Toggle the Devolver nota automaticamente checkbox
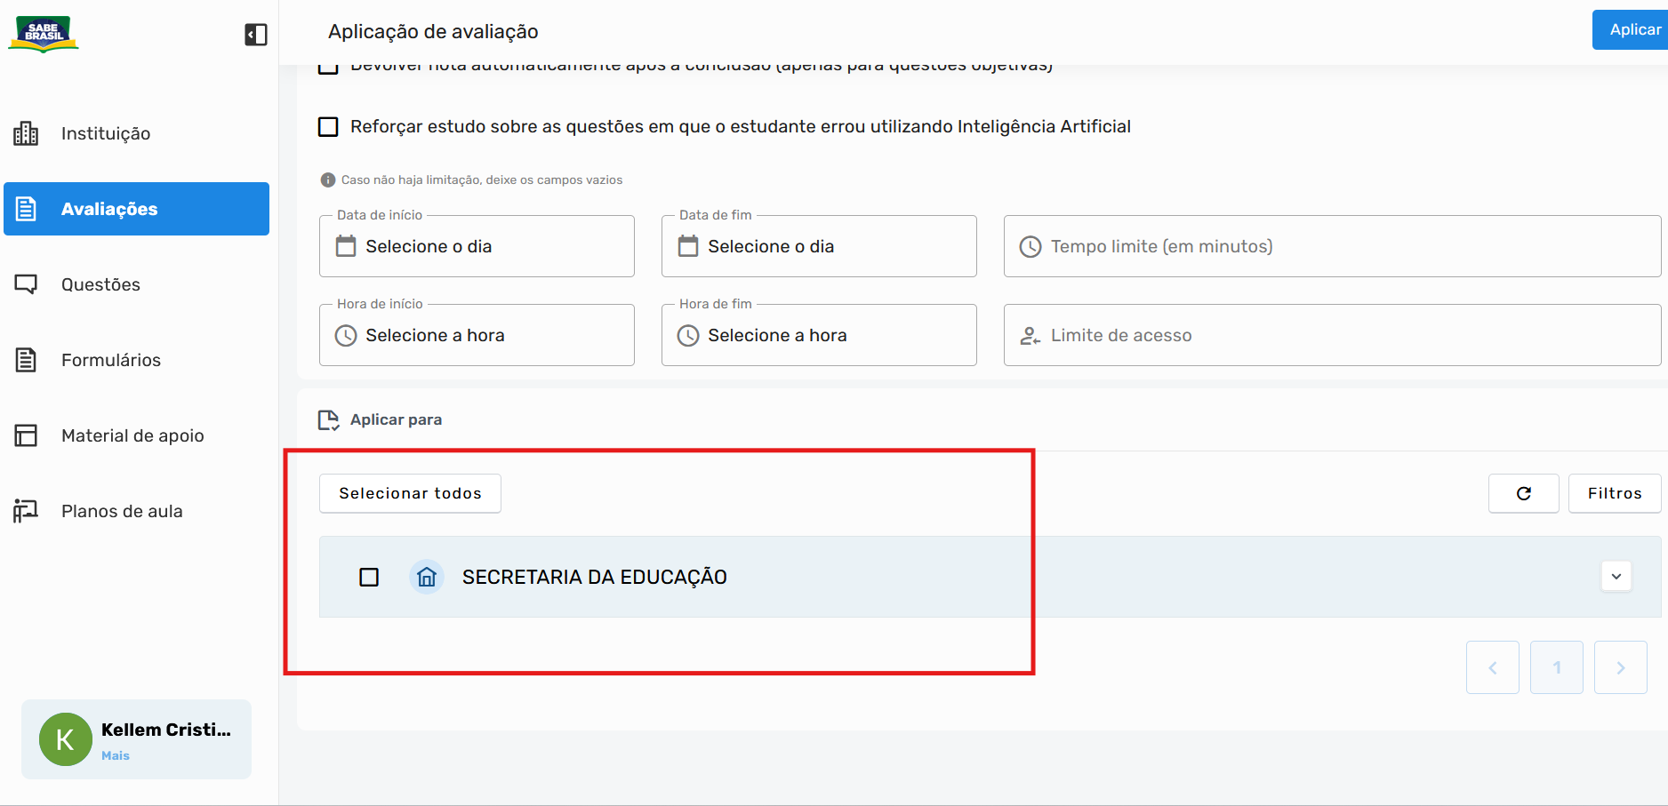The width and height of the screenshot is (1668, 806). 328,67
